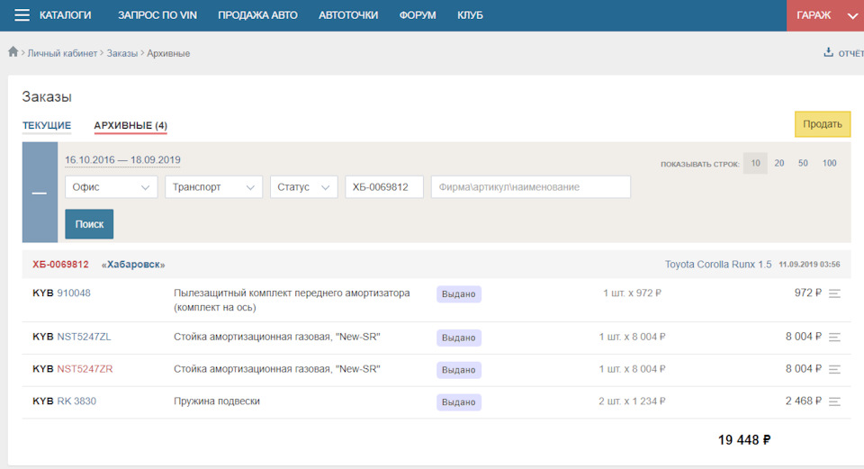Select description text Пружина подвески
864x469 pixels.
(217, 401)
